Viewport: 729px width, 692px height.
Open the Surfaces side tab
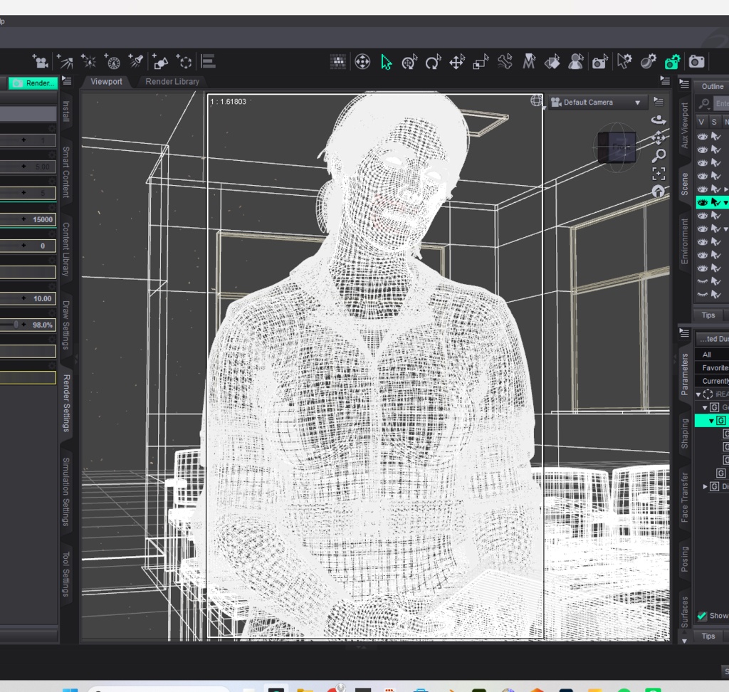tap(684, 612)
